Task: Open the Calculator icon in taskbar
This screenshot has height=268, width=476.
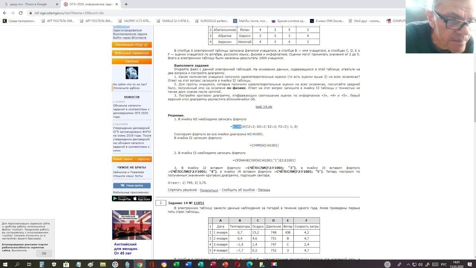Action: pyautogui.click(x=42, y=264)
